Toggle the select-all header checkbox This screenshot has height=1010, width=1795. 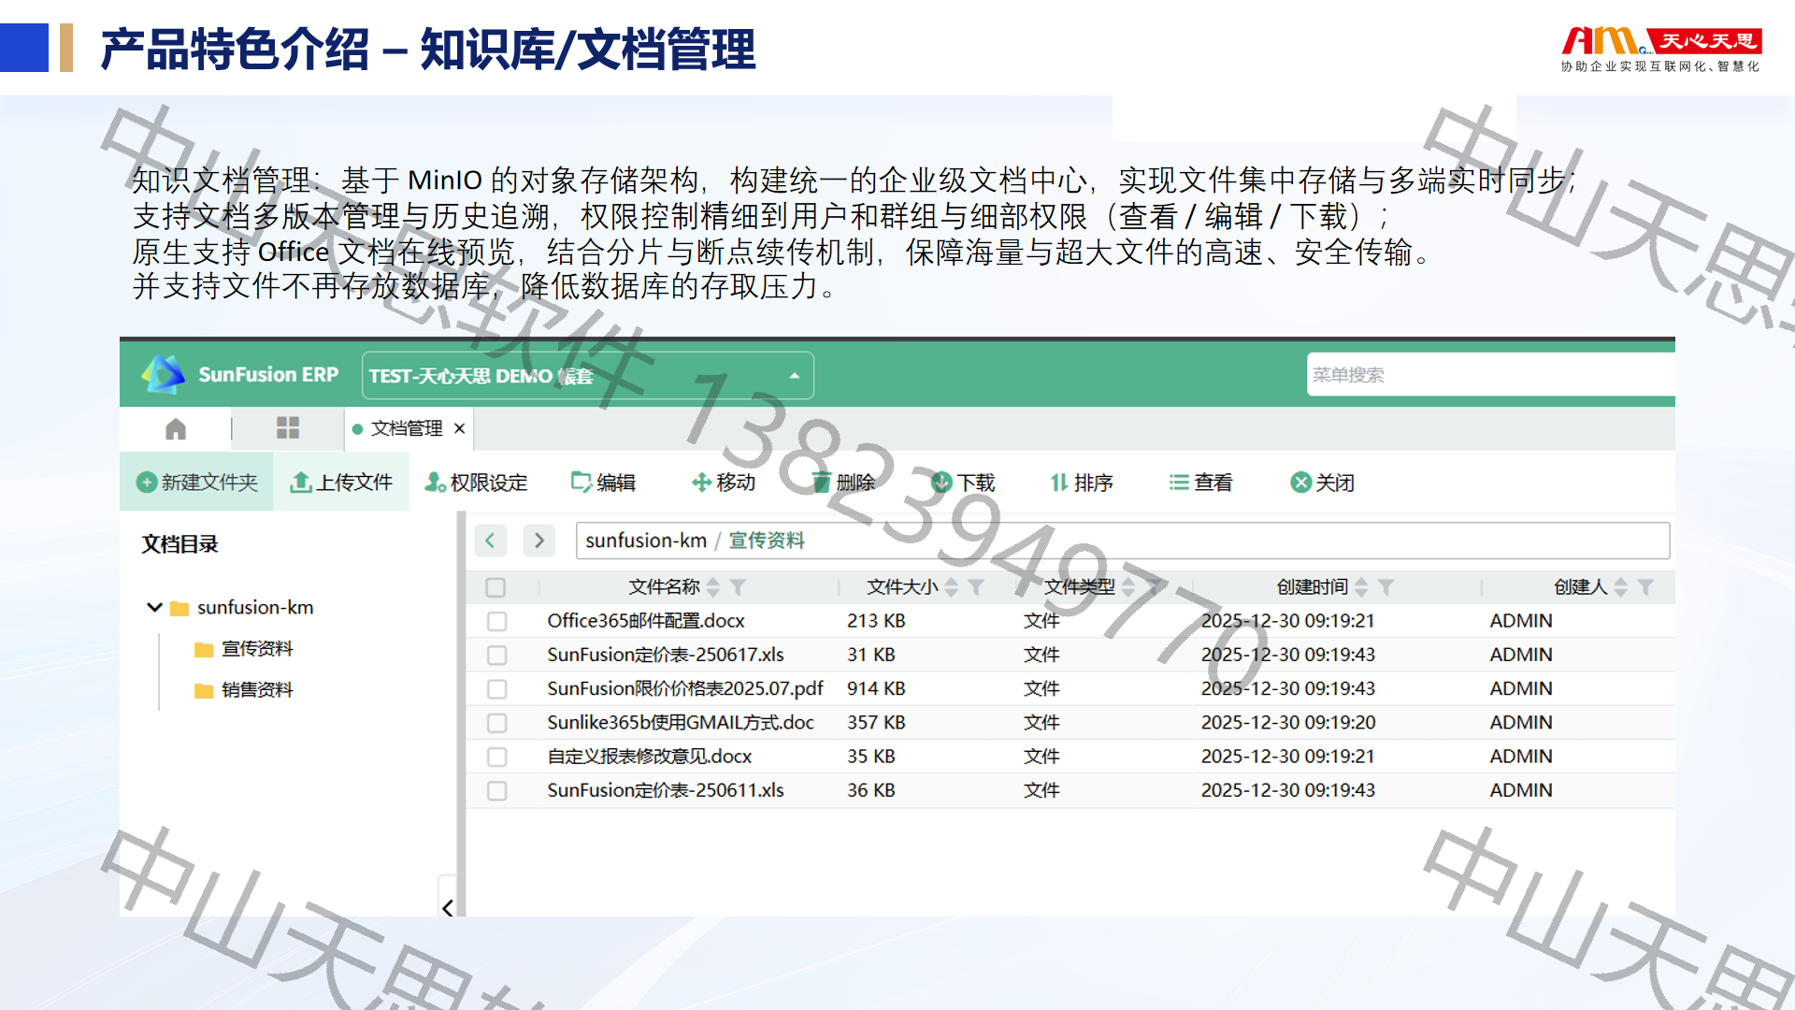coord(495,587)
